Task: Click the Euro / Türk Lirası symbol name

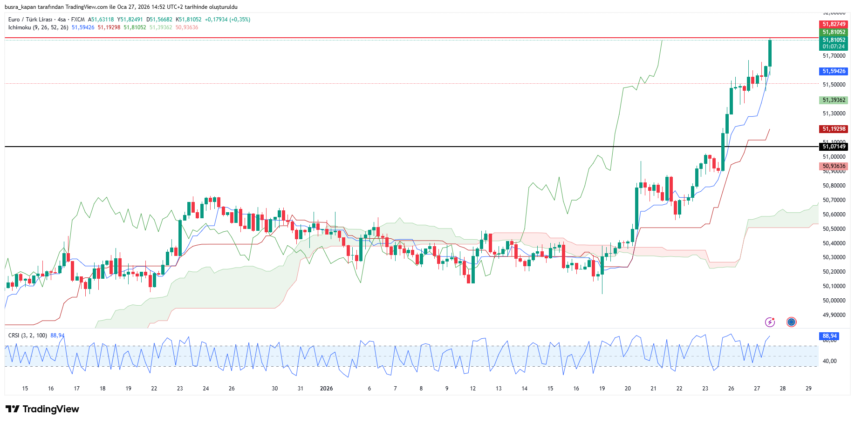Action: click(30, 20)
